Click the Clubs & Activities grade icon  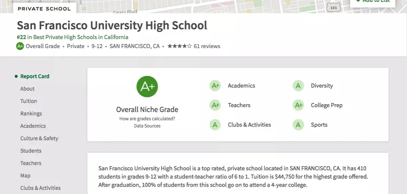coord(215,125)
